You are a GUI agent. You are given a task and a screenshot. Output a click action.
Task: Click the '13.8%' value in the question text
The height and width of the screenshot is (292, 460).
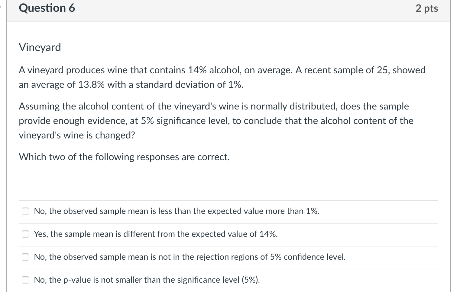[x=91, y=85]
